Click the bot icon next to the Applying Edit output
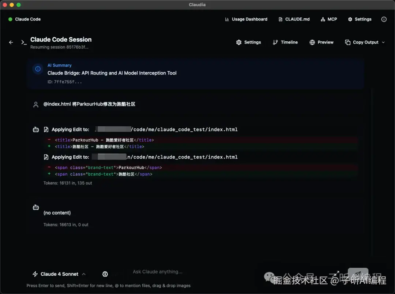The width and height of the screenshot is (395, 294). 35,129
